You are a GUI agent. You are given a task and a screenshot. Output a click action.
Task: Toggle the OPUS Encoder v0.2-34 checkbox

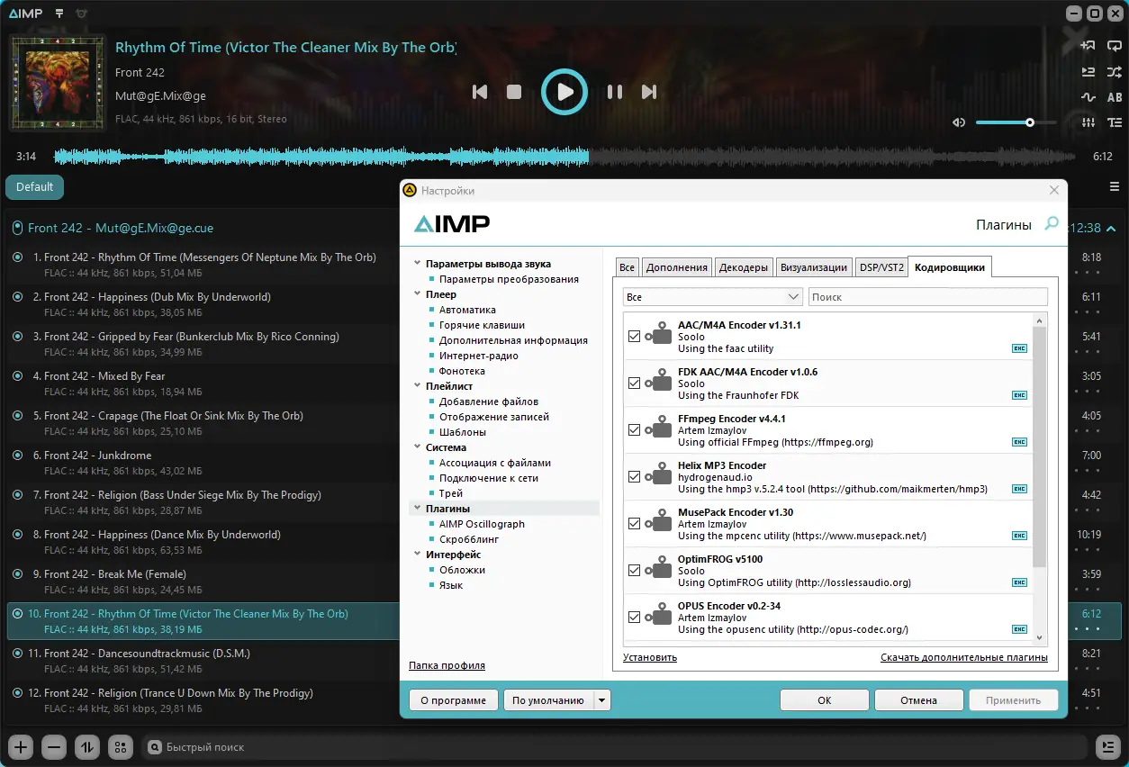634,617
